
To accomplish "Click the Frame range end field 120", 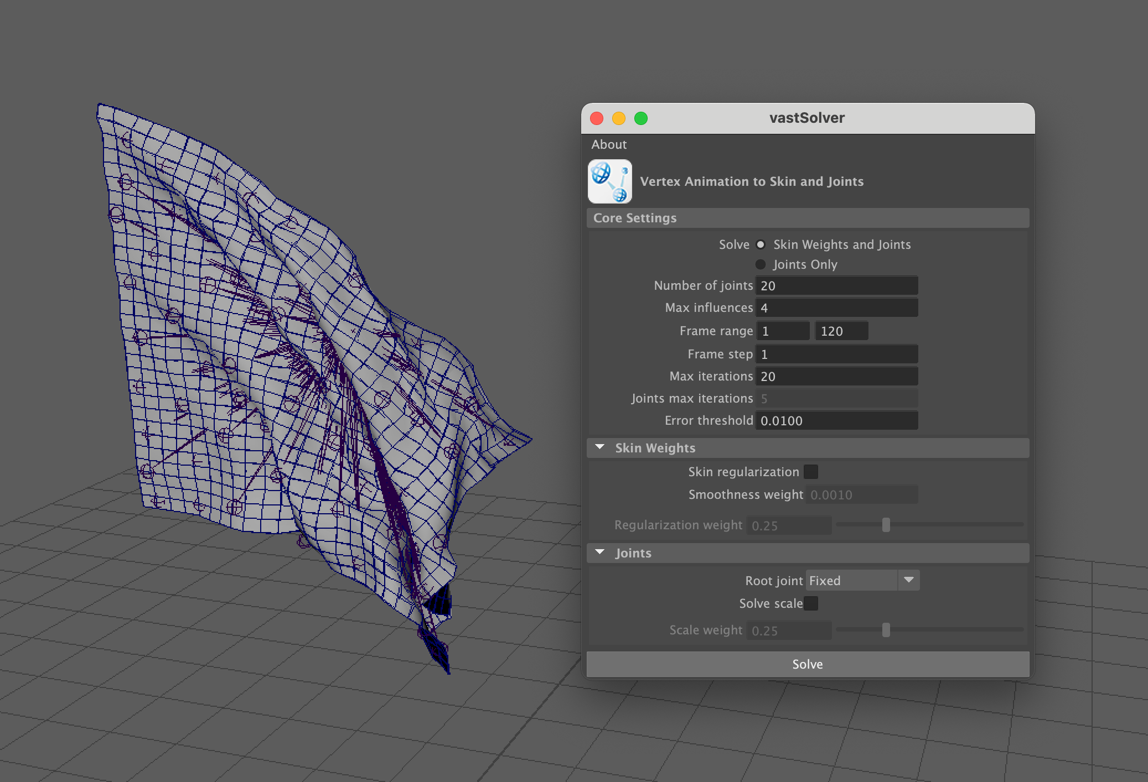I will point(841,331).
